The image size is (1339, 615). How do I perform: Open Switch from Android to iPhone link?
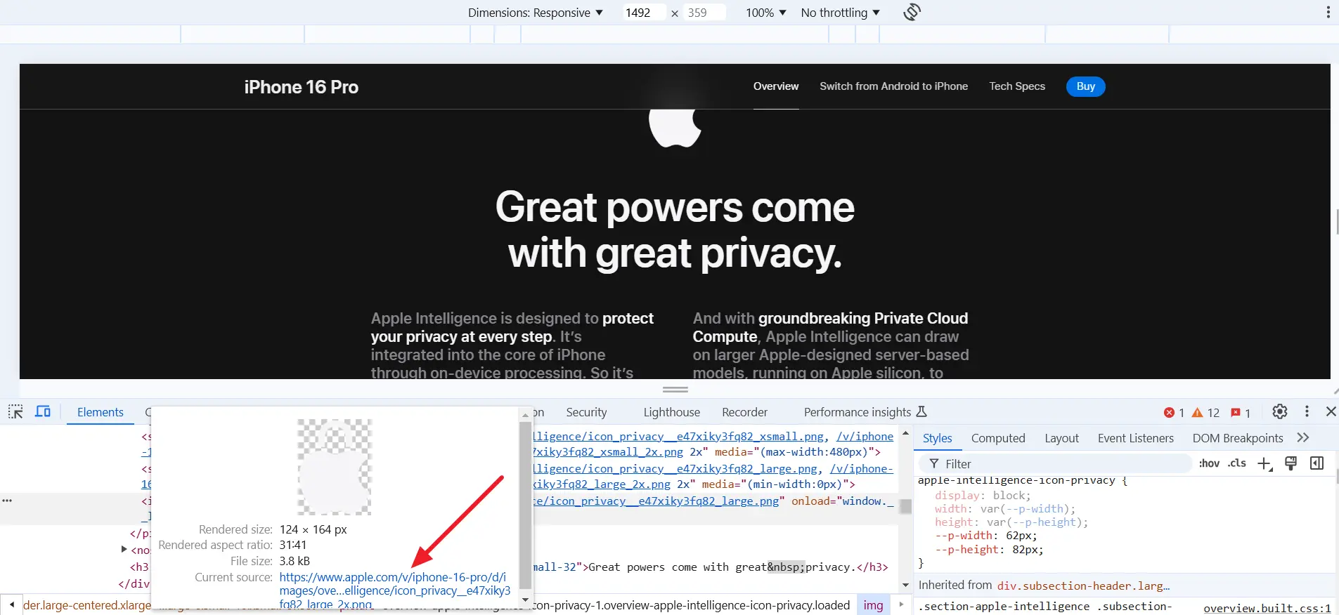pos(893,86)
